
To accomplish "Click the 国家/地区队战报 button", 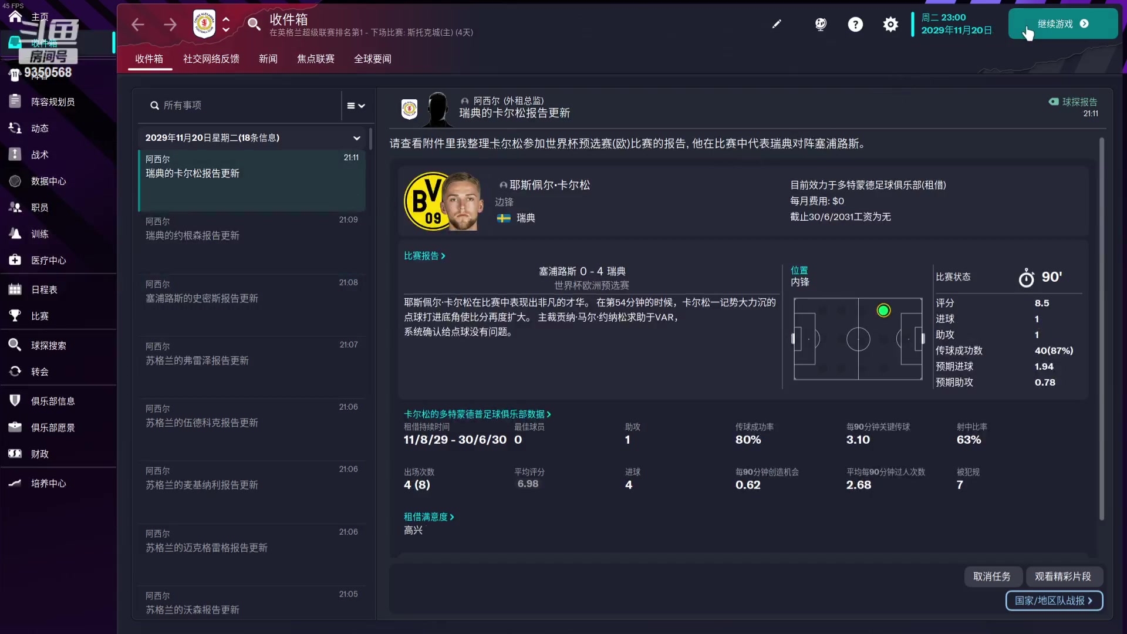I will click(x=1054, y=601).
